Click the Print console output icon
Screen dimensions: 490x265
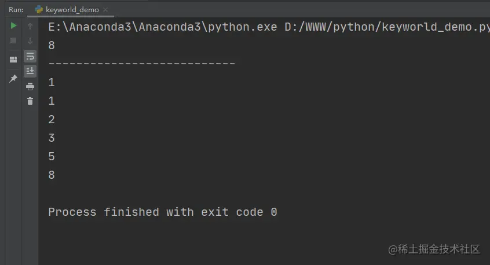[x=30, y=86]
